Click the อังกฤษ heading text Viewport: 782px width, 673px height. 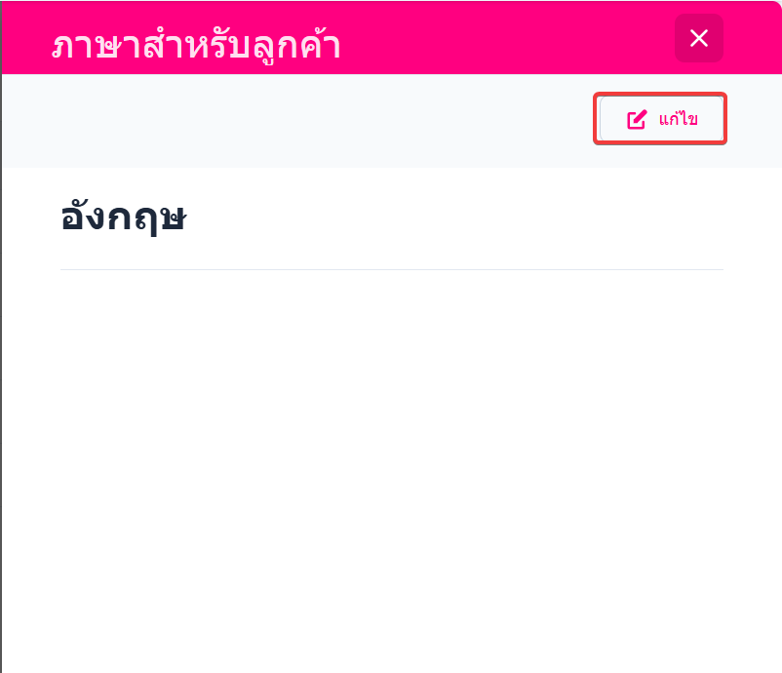123,218
